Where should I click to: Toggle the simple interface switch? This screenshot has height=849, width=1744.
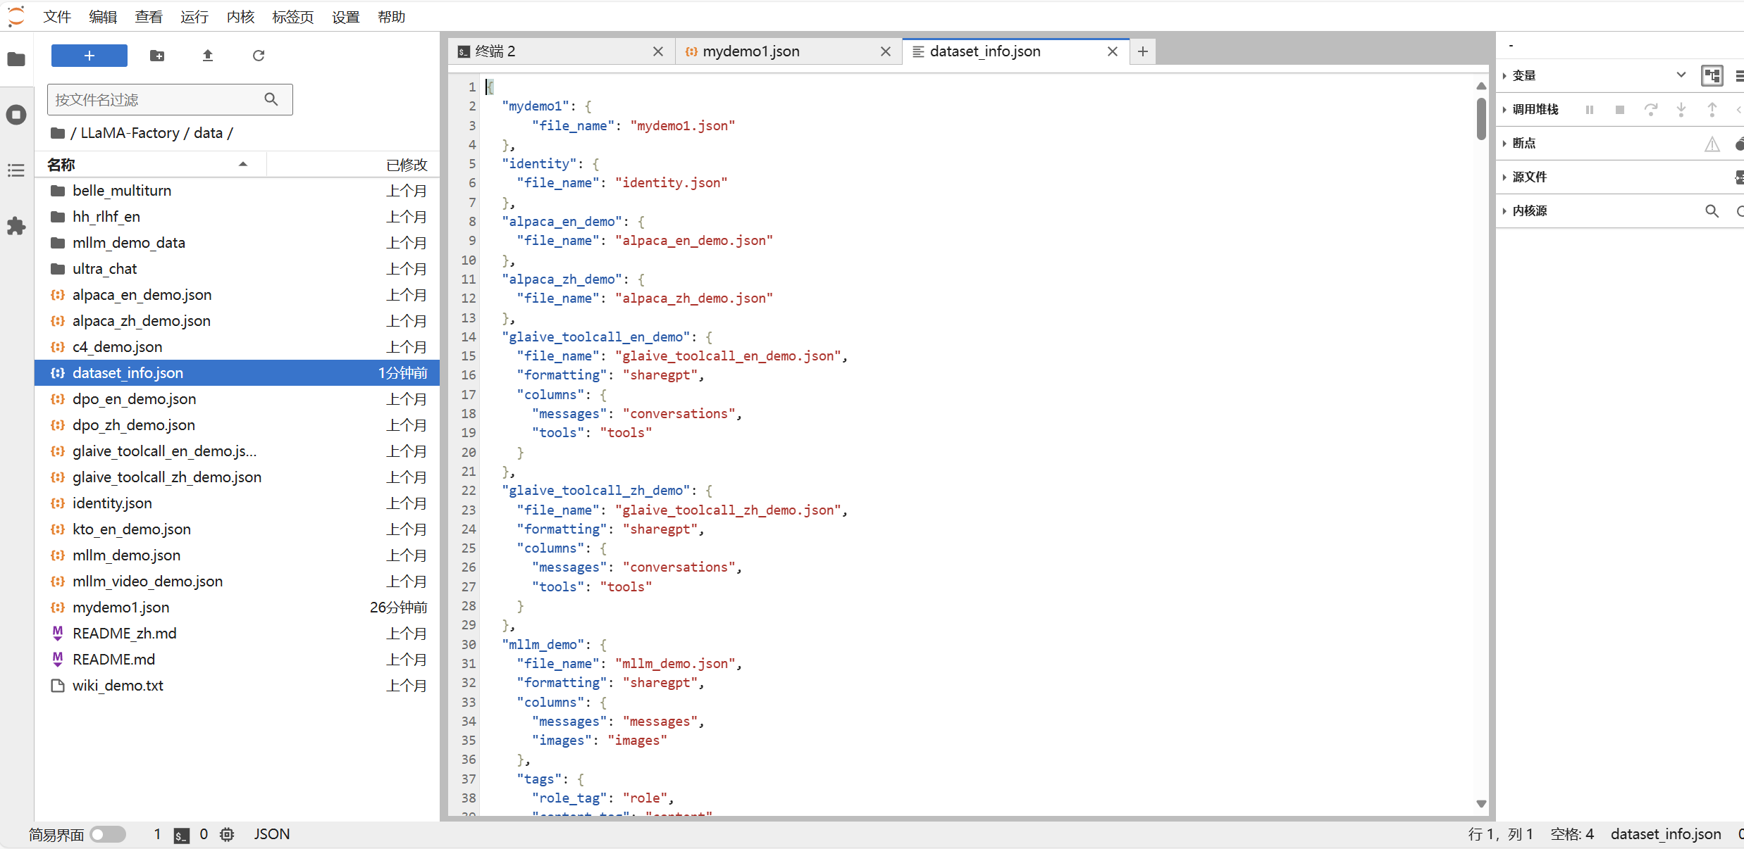[x=108, y=834]
